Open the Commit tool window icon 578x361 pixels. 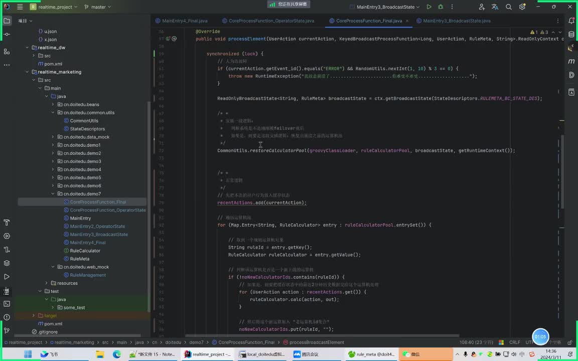coord(7,34)
